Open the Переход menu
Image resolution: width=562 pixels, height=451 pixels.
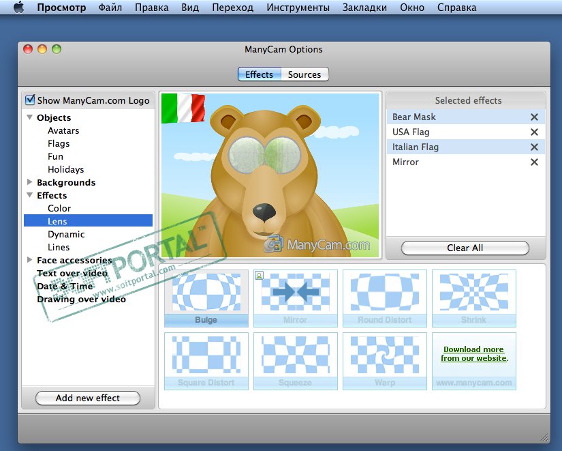coord(232,8)
